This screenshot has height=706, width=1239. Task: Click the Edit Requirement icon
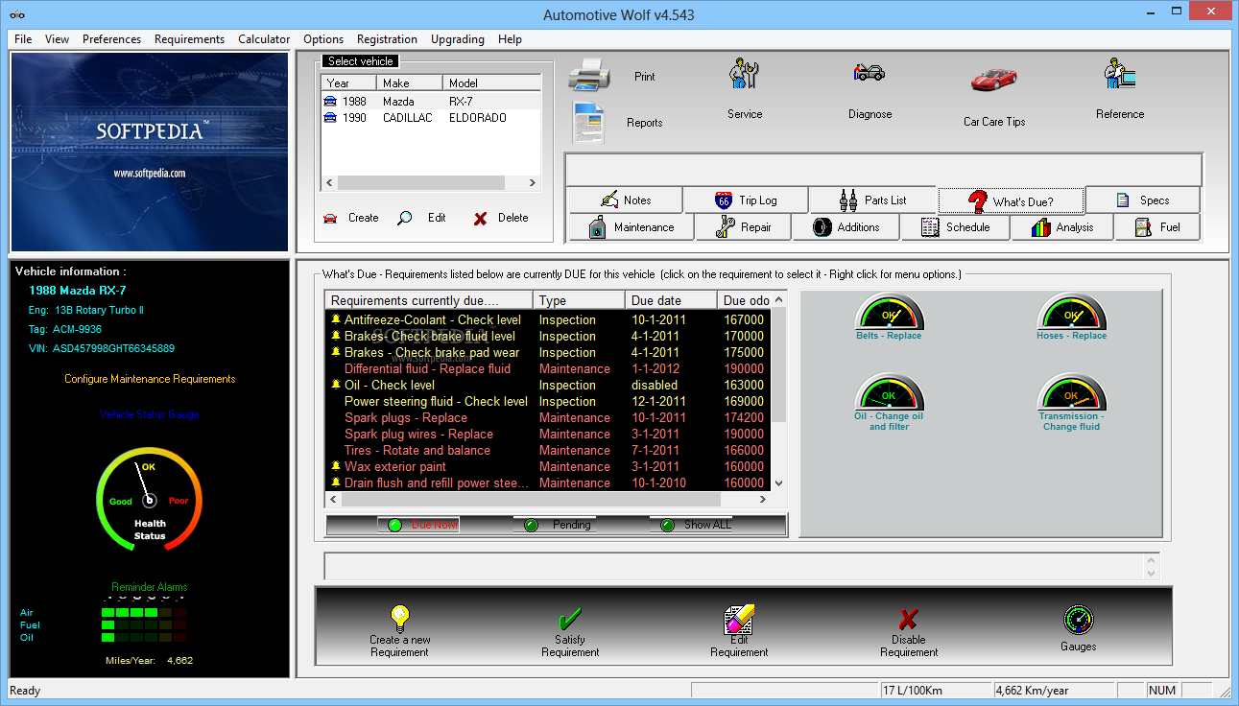(x=739, y=620)
